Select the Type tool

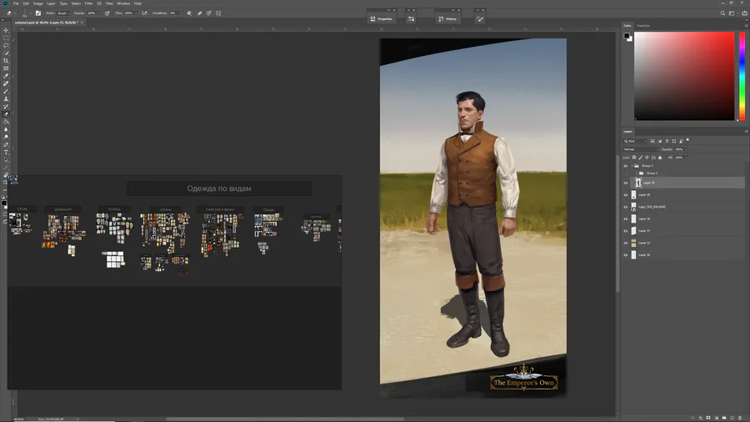pyautogui.click(x=6, y=153)
